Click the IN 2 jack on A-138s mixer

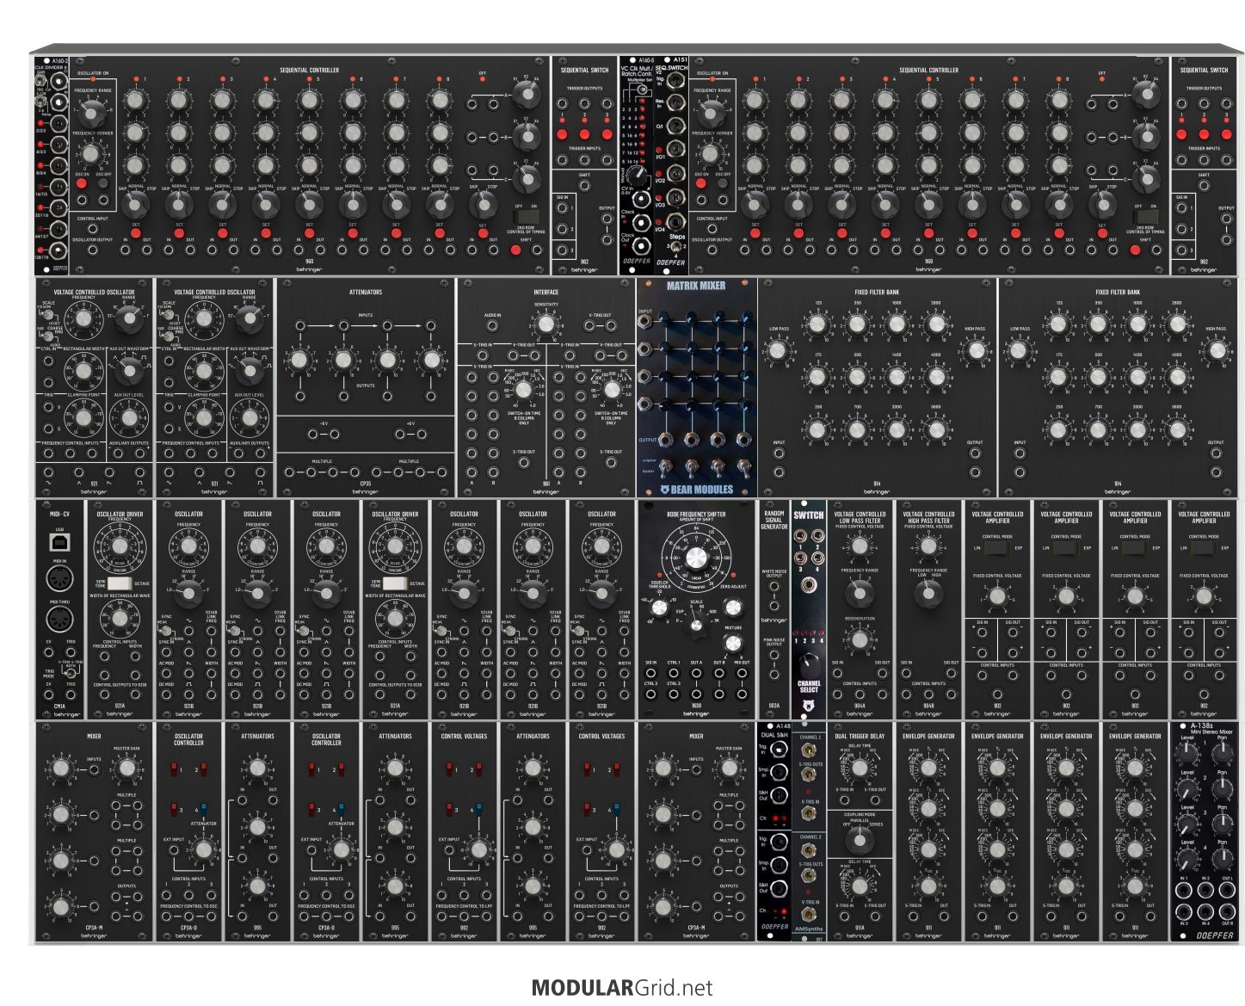coord(1205,890)
